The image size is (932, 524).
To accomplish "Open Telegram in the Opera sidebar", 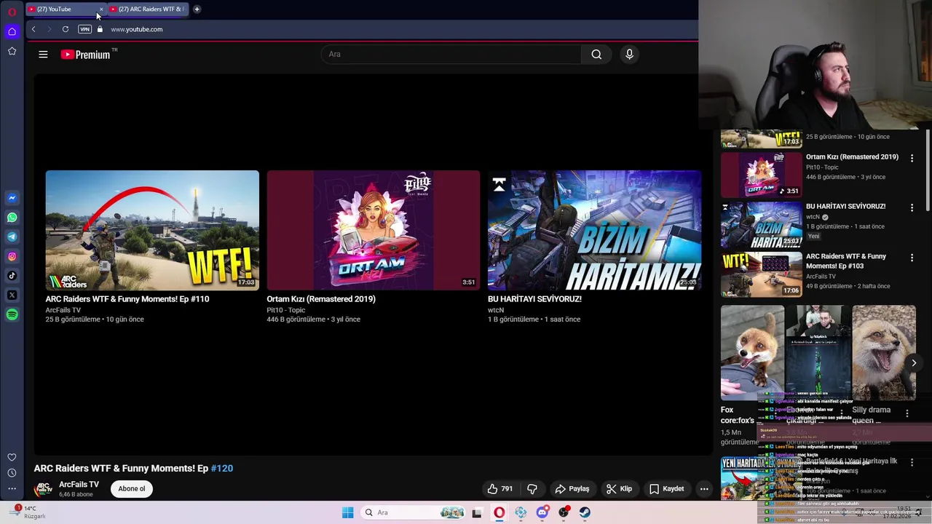I will coord(12,237).
